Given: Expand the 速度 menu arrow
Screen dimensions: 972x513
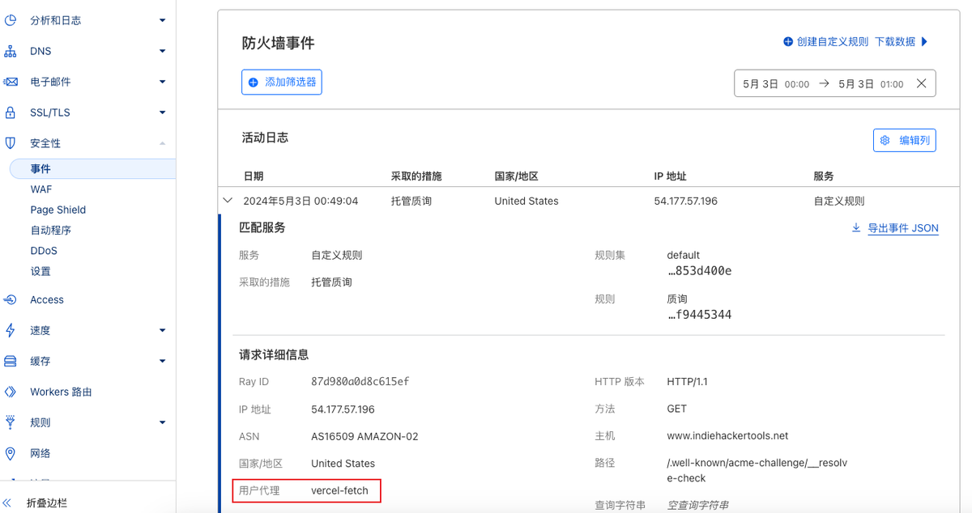Looking at the screenshot, I should pyautogui.click(x=162, y=330).
